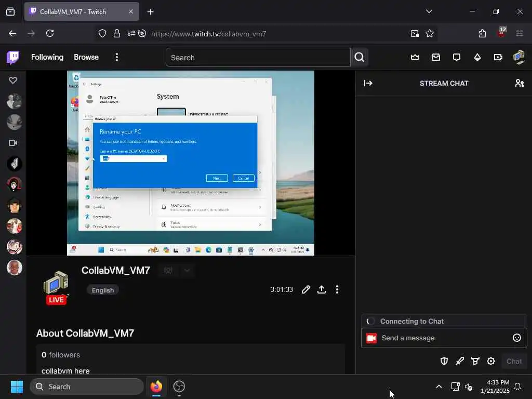This screenshot has height=399, width=532.
Task: Click the heart icon in the sidebar
Action: pyautogui.click(x=13, y=81)
